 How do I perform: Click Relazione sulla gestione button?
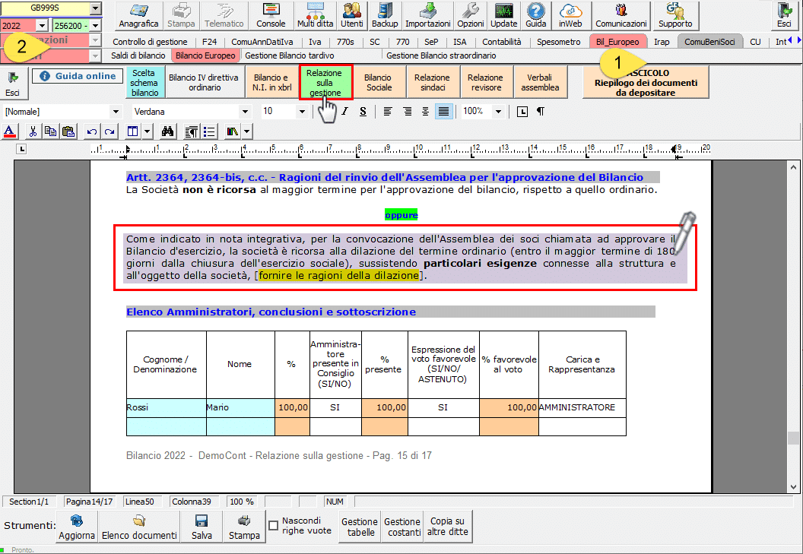click(x=325, y=82)
